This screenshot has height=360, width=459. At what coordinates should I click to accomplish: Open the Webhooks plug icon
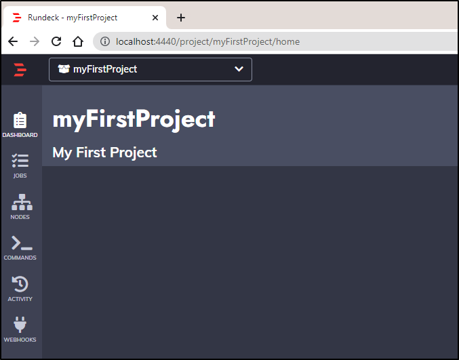20,325
